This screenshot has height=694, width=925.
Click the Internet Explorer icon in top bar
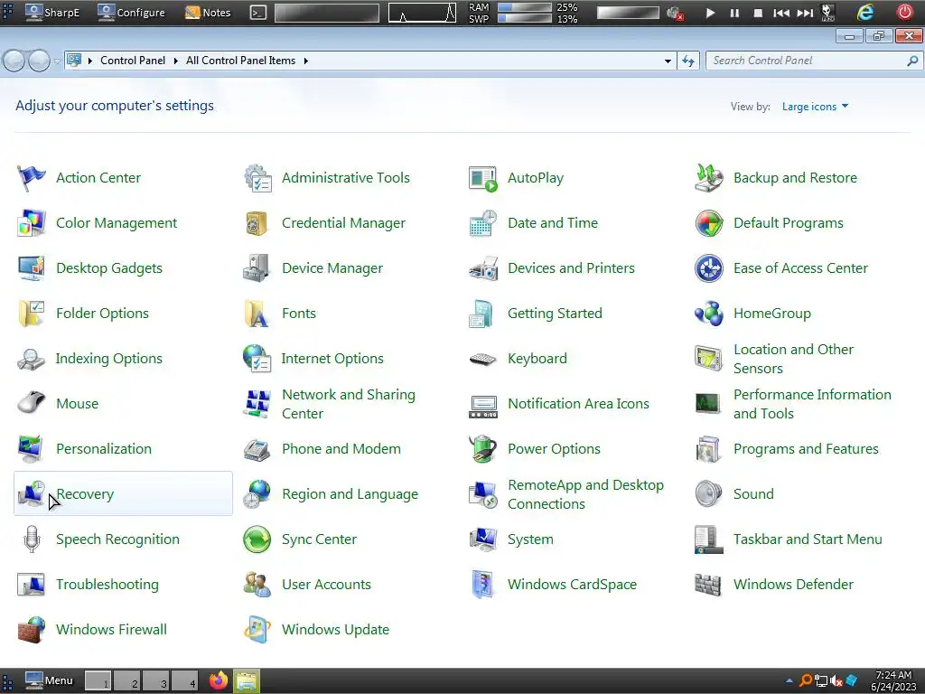point(865,13)
